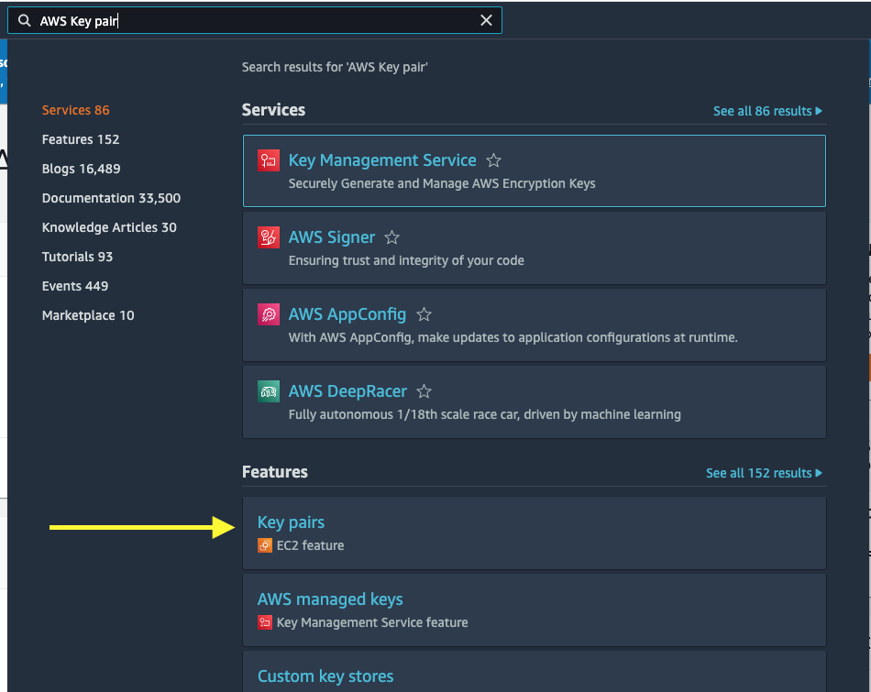Image resolution: width=871 pixels, height=692 pixels.
Task: Clear the search box using the X icon
Action: pyautogui.click(x=487, y=19)
